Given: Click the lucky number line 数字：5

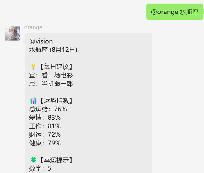Looking at the screenshot, I should click(x=40, y=169).
